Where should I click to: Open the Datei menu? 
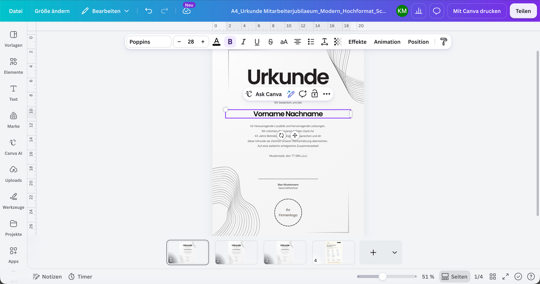tap(16, 11)
